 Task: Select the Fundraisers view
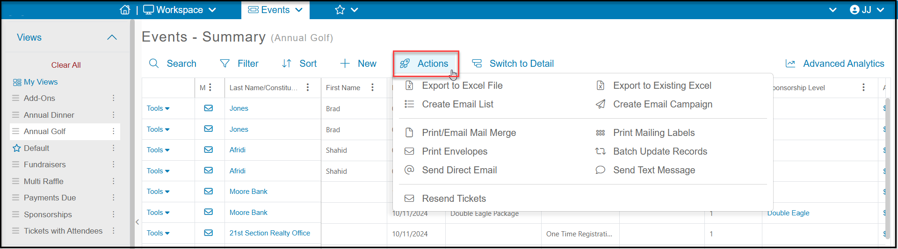pos(44,164)
